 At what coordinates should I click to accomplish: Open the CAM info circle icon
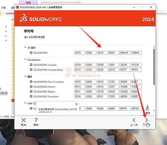[x=35, y=103]
